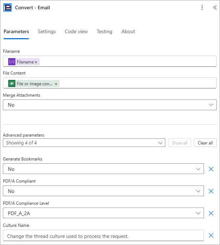
Task: Open the PDF/A Compliant dropdown
Action: [x=103, y=191]
